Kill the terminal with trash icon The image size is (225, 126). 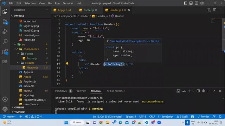(x=204, y=91)
